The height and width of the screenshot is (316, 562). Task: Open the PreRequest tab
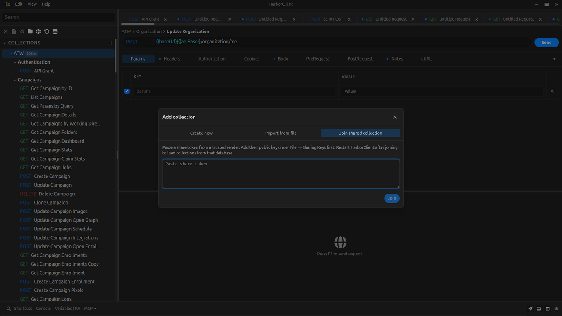pos(318,59)
